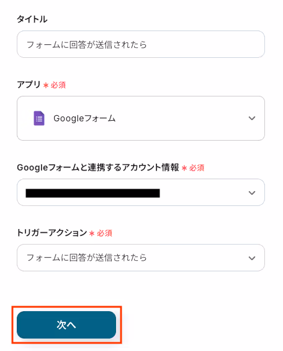Click the トリガーアクション field label
The image size is (283, 351).
[52, 233]
